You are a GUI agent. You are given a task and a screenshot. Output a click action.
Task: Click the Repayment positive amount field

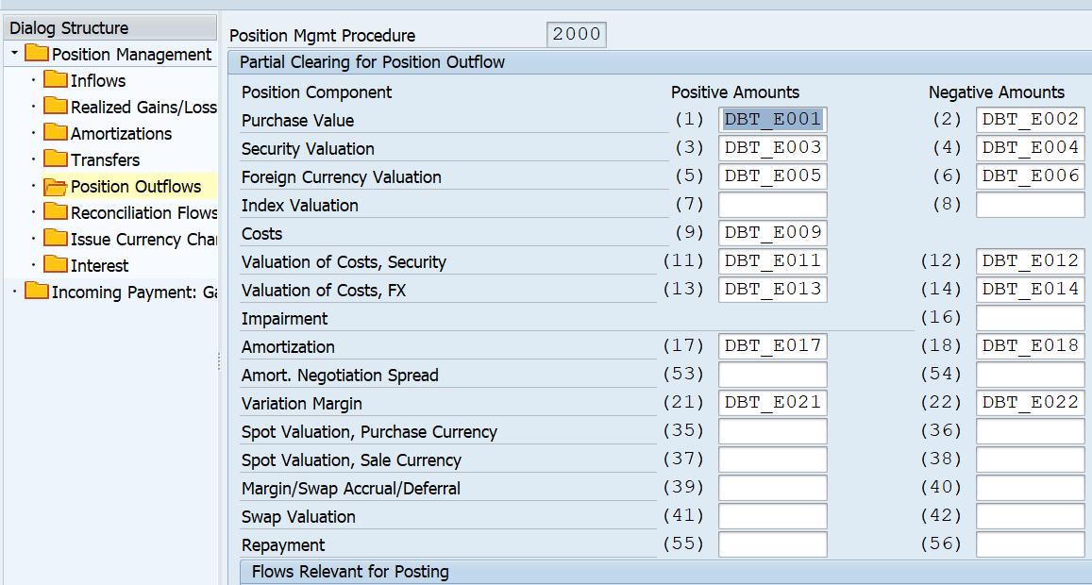point(772,544)
